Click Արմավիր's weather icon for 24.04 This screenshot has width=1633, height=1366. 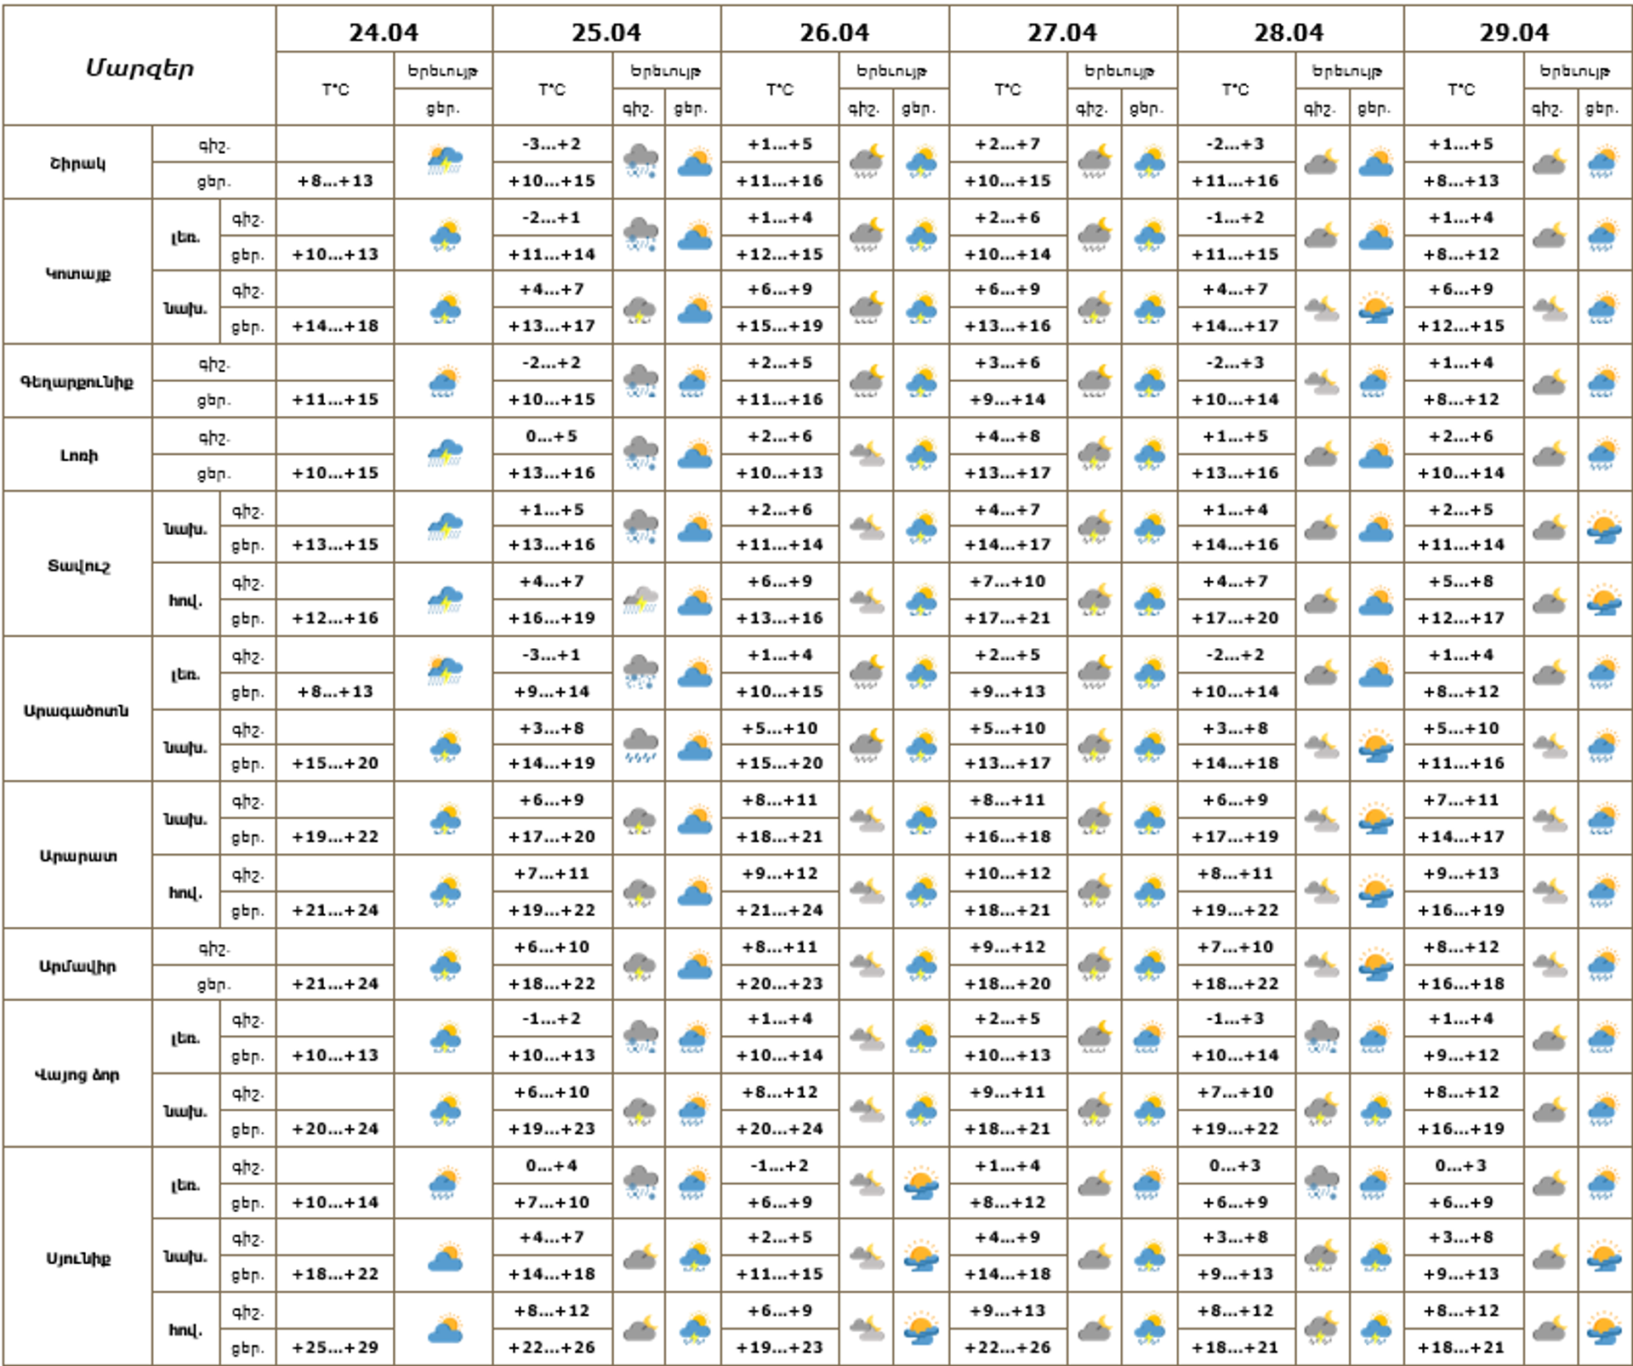[x=444, y=965]
